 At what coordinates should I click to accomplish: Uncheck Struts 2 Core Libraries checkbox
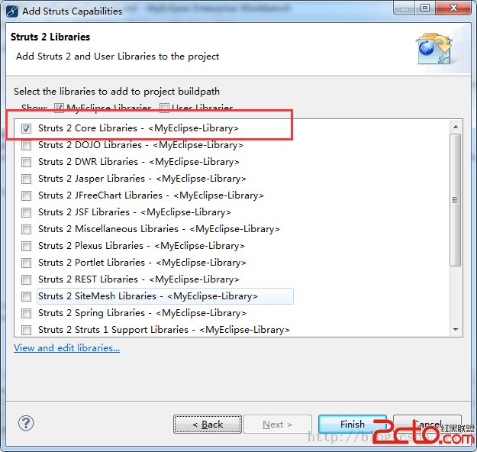coord(27,128)
